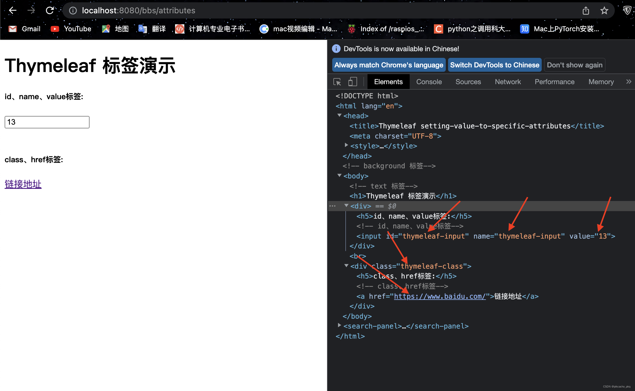Click the browser reload button
Viewport: 635px width, 391px height.
[50, 10]
